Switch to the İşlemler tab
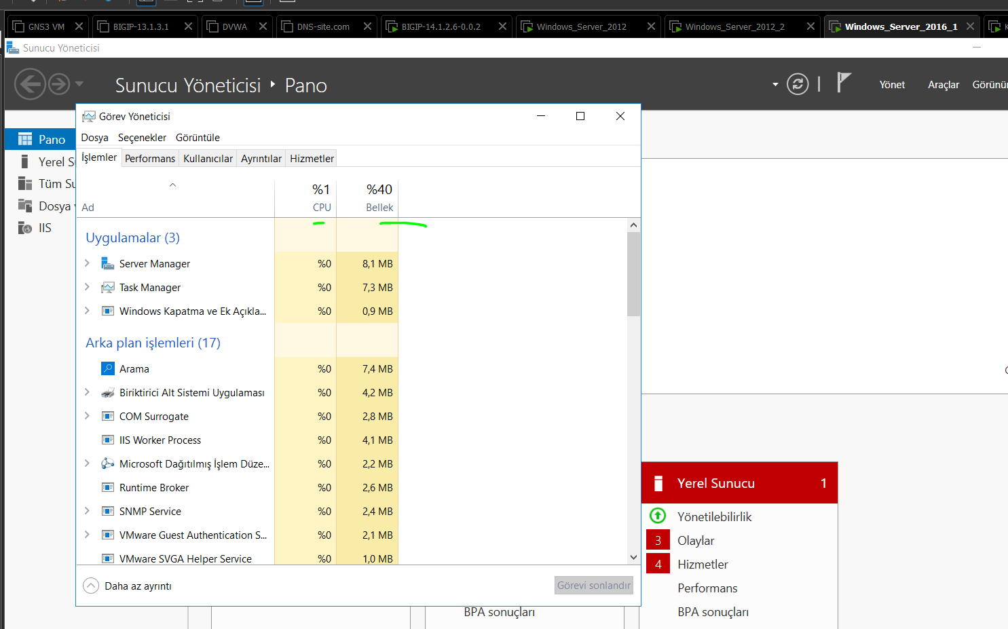The width and height of the screenshot is (1008, 629). (x=99, y=157)
